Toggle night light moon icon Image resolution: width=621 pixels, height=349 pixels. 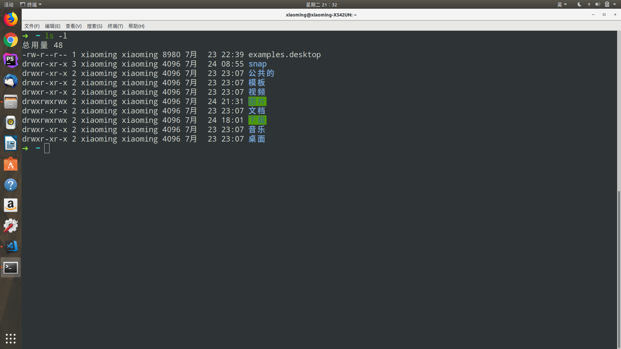[x=579, y=5]
